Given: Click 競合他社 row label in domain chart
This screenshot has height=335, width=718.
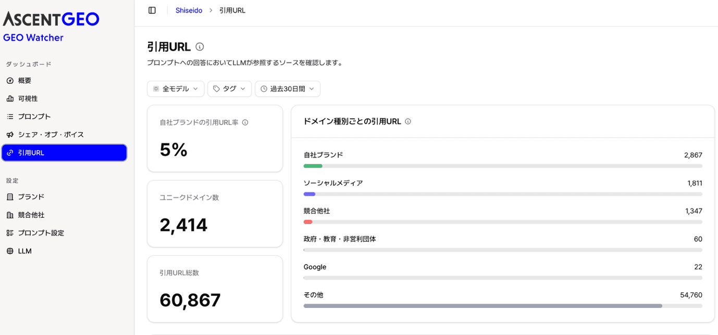Looking at the screenshot, I should 317,211.
